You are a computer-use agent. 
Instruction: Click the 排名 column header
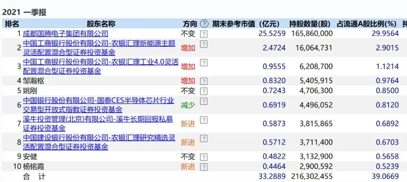[x=12, y=24]
